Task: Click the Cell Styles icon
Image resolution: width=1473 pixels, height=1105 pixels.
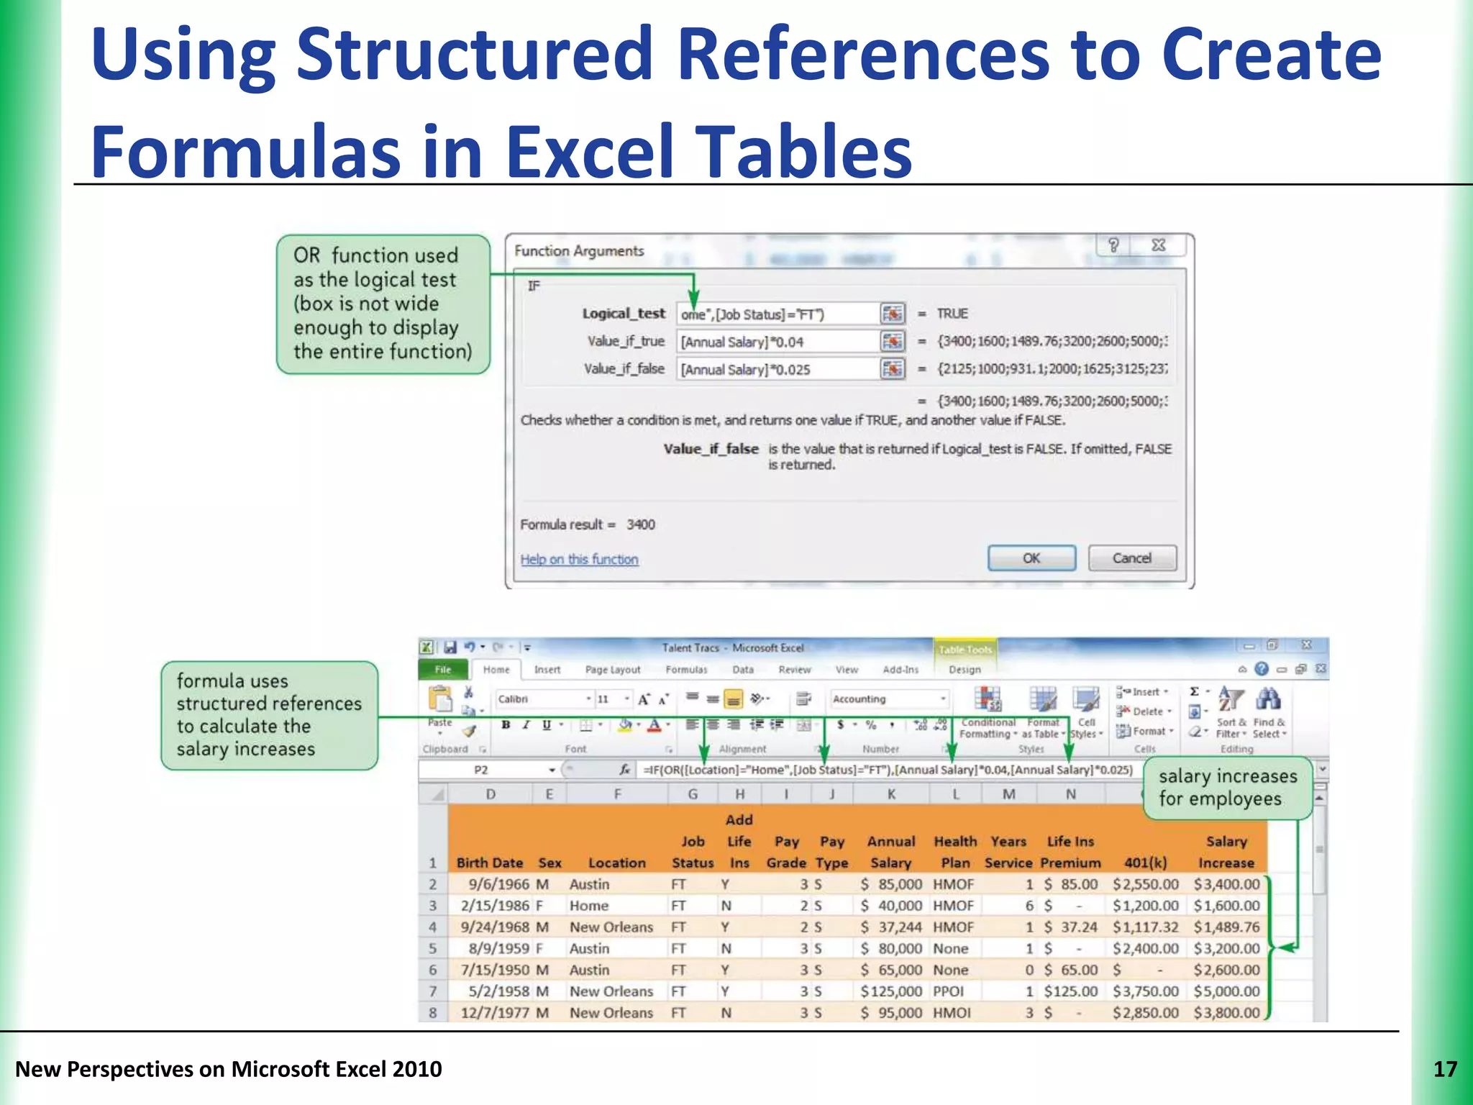Action: (1086, 699)
